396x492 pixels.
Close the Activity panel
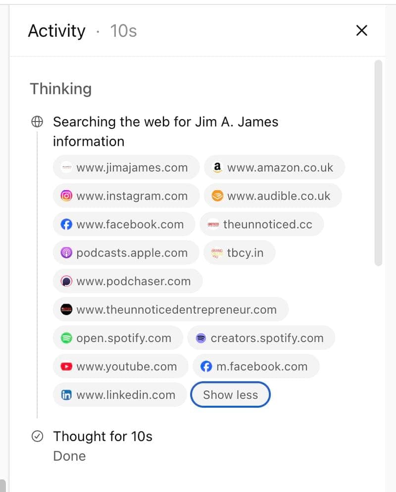point(361,30)
